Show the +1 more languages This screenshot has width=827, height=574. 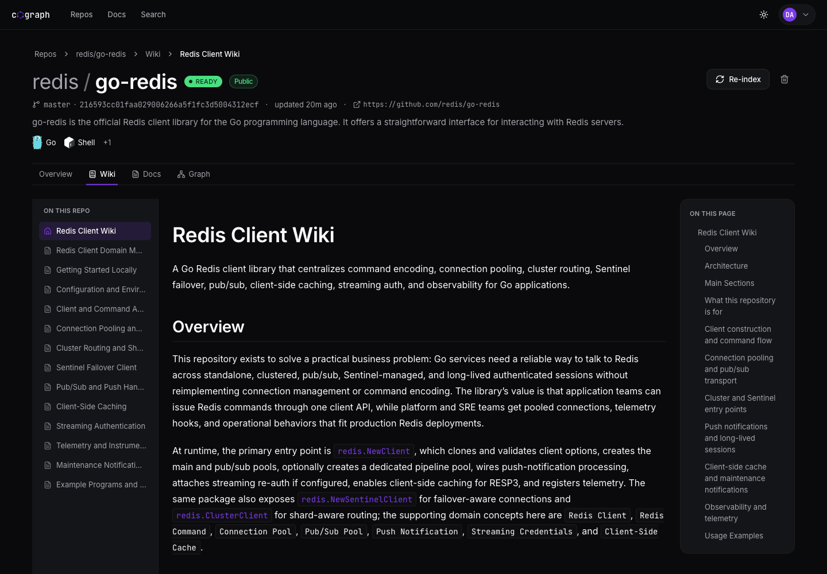[107, 142]
